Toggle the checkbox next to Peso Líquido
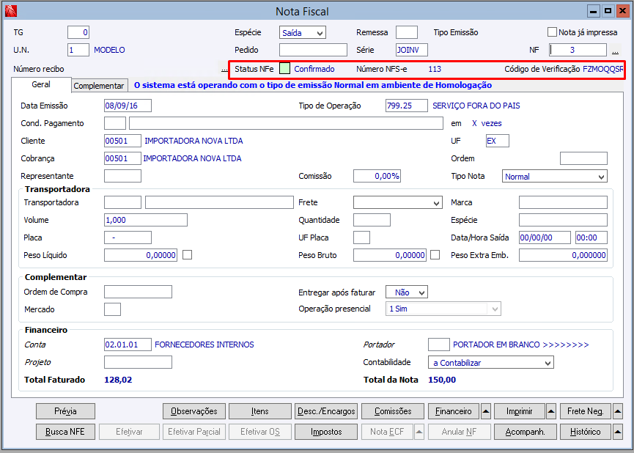 click(x=187, y=255)
